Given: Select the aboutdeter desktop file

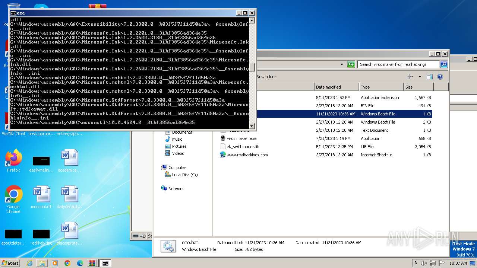Looking at the screenshot, I should point(13,237).
